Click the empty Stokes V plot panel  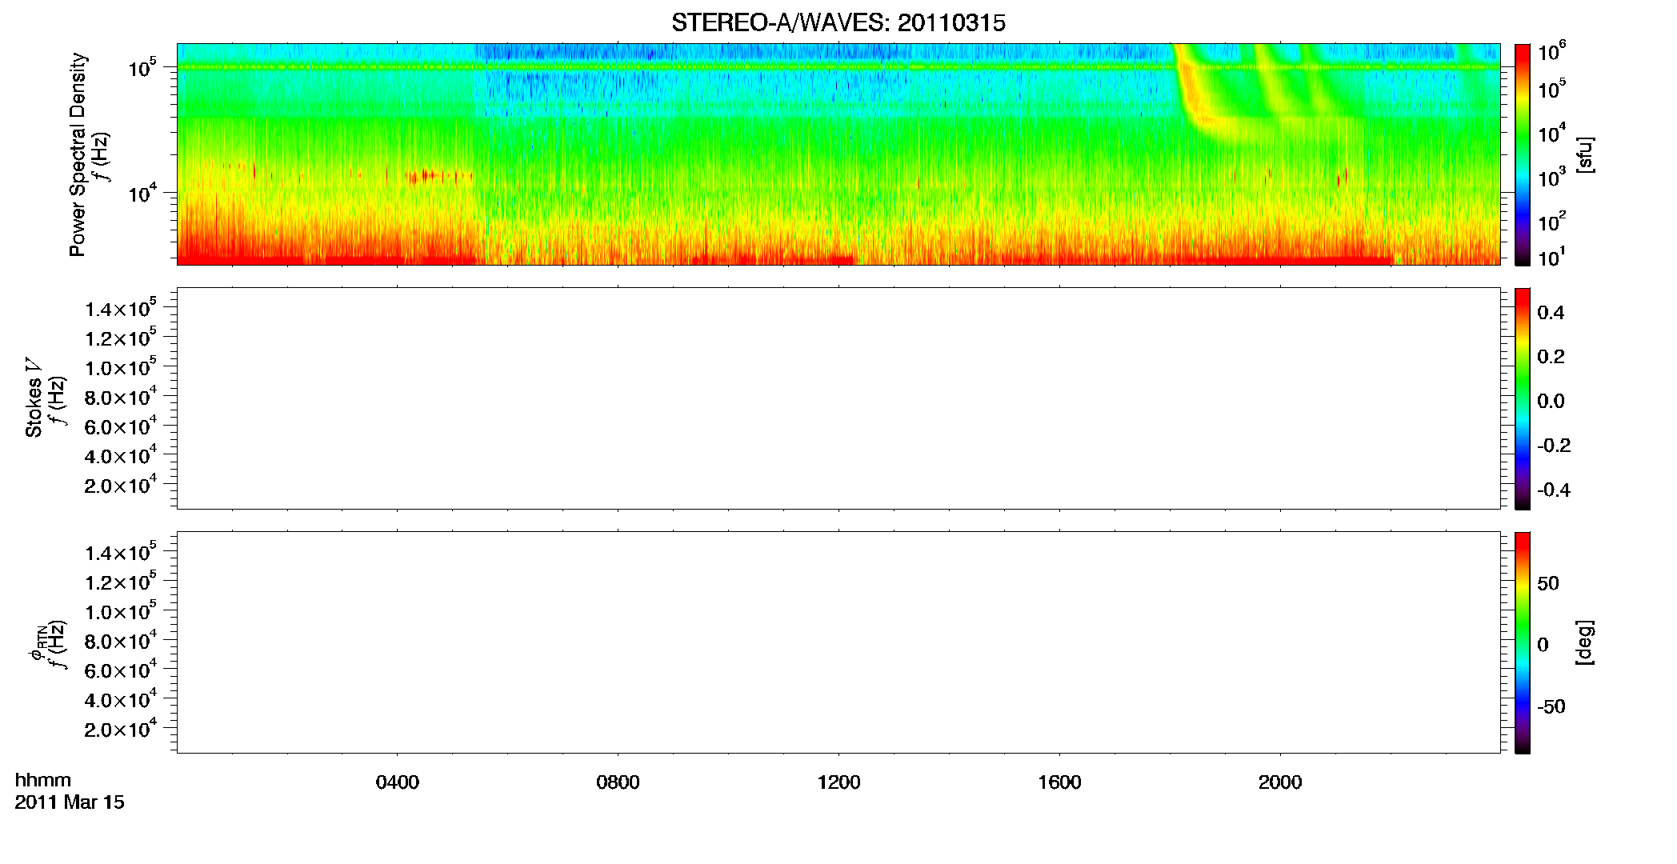click(838, 398)
